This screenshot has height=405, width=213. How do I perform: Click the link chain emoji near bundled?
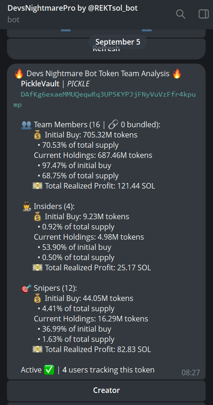[x=113, y=125]
